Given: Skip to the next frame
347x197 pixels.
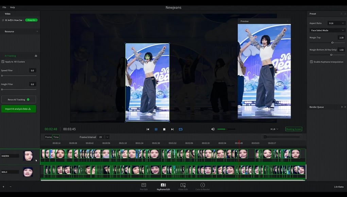Looking at the screenshot, I should point(172,129).
